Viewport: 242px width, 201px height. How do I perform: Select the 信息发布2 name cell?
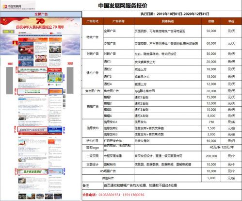pyautogui.click(x=118, y=128)
